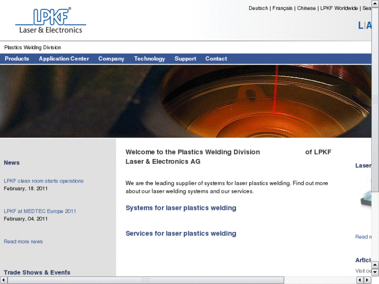Switch site language to Français
This screenshot has width=379, height=284.
click(x=283, y=8)
